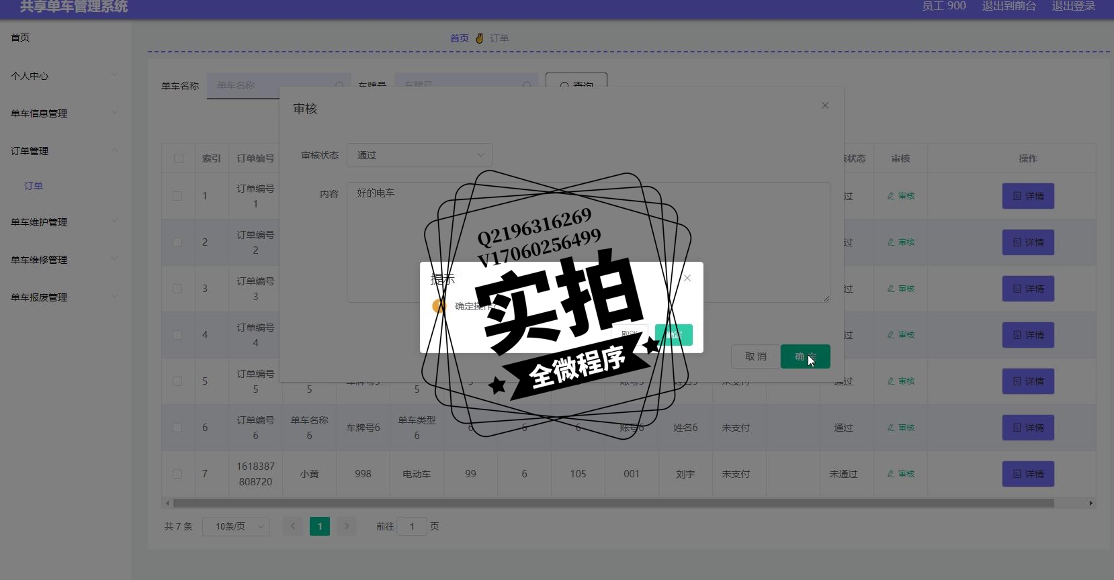Click 员工 900 user label

(944, 6)
